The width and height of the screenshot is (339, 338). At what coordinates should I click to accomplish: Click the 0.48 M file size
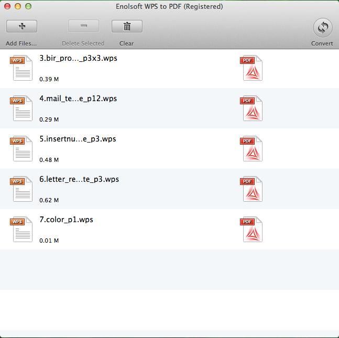point(49,160)
